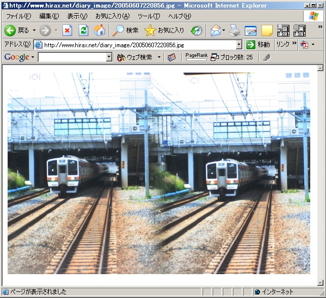Open the Google search box dropdown
326x298 pixels.
[x=109, y=57]
